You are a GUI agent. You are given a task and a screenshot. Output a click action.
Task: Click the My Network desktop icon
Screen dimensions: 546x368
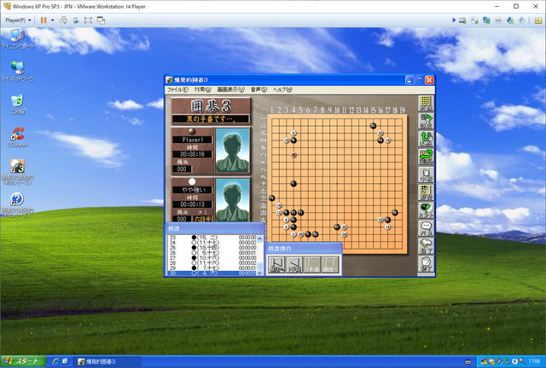click(17, 72)
